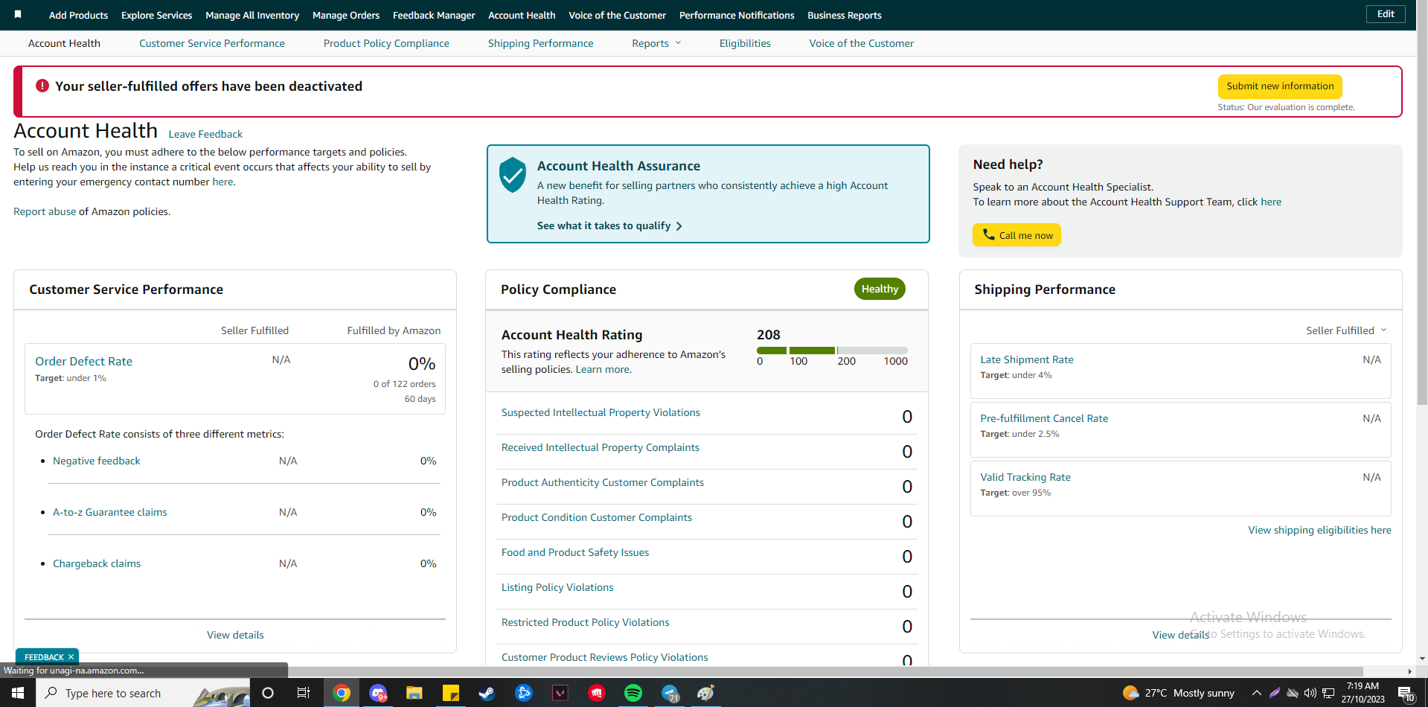1428x707 pixels.
Task: Open the volume control in system tray
Action: pos(1310,693)
